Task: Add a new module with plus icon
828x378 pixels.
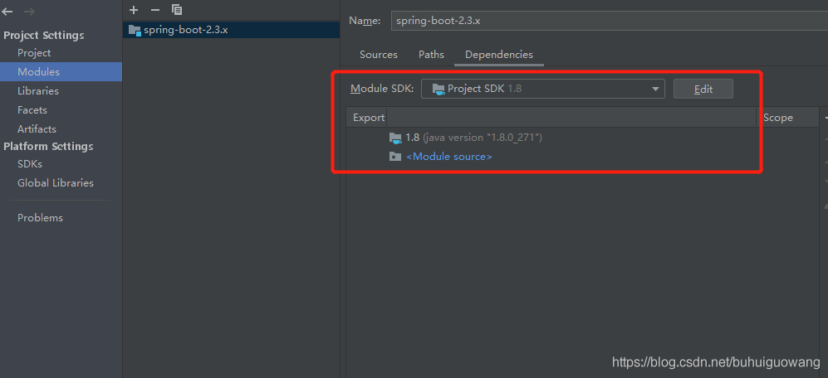Action: pyautogui.click(x=134, y=9)
